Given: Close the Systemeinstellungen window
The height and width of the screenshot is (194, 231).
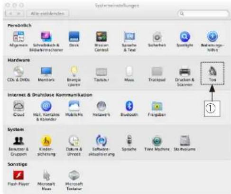Looking at the screenshot, I should [8, 5].
